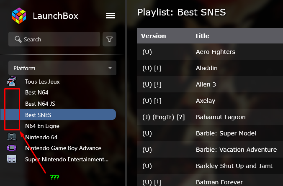Viewport: 283px width, 186px height.
Task: Sort by the Version column header
Action: 153,36
